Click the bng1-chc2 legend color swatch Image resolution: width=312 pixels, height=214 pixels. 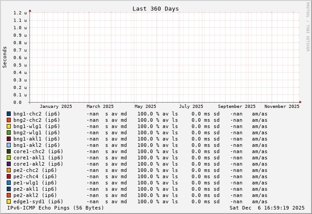(9, 114)
